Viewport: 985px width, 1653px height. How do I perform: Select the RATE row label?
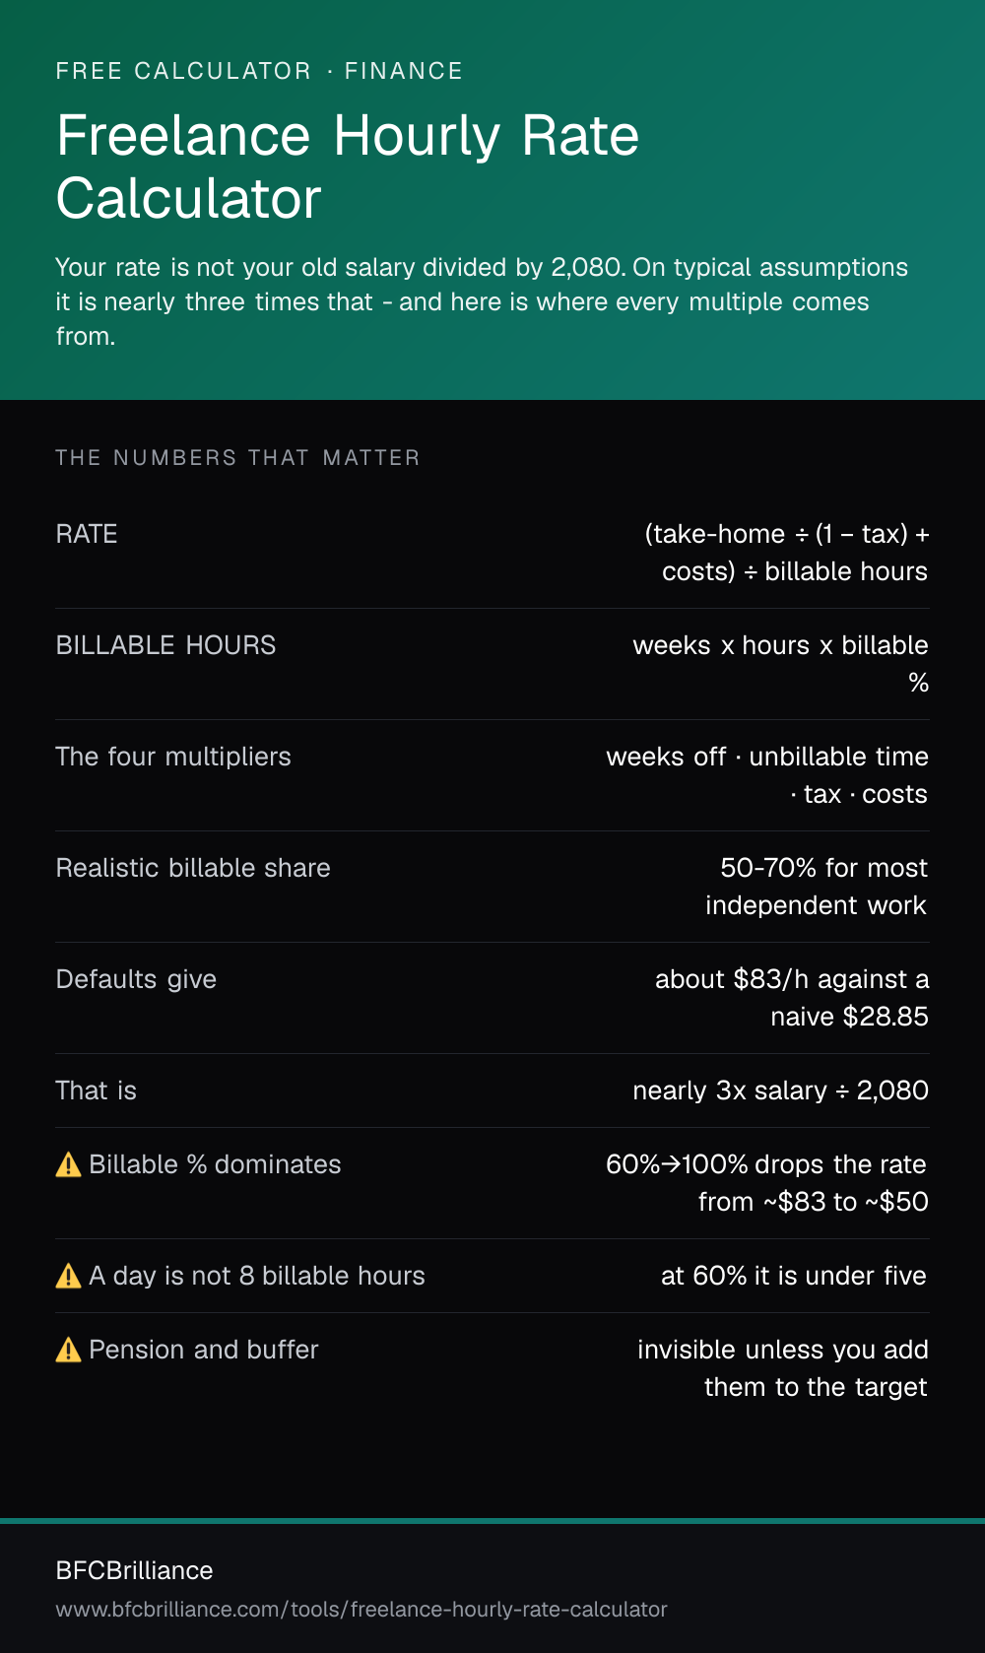point(87,534)
